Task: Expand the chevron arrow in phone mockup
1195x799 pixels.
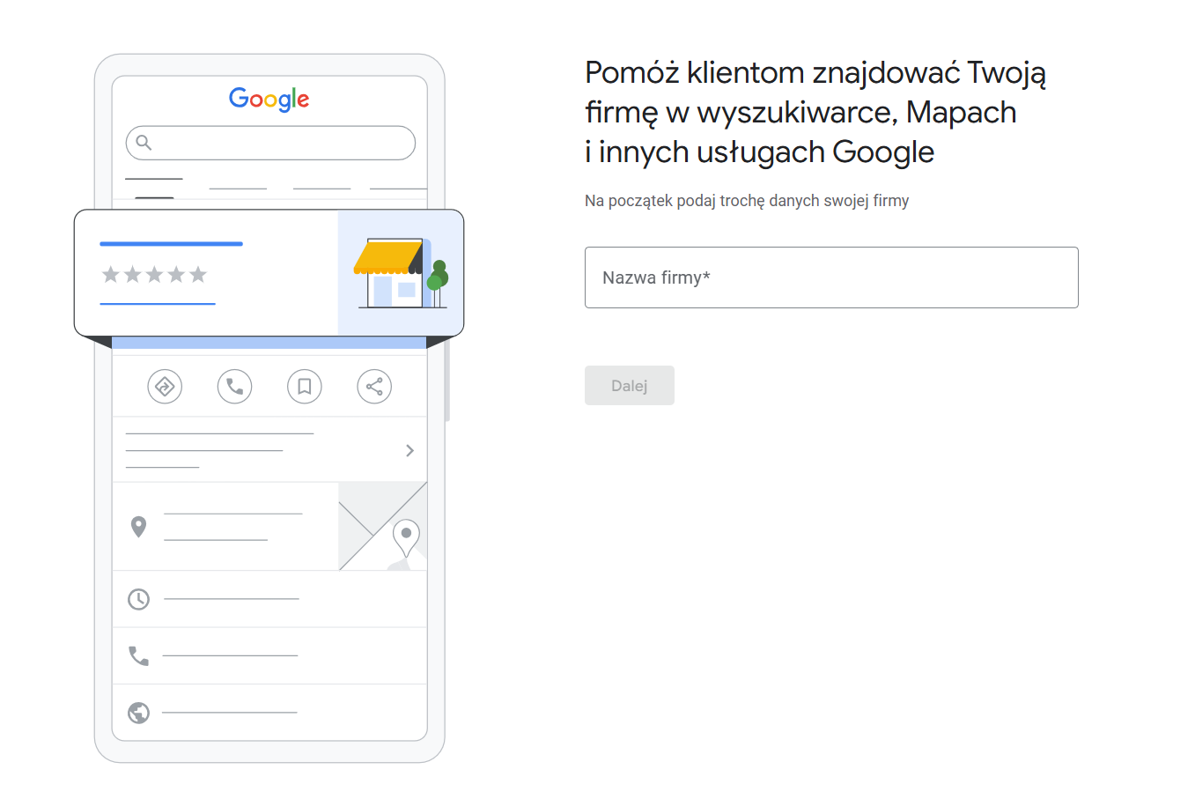Action: tap(409, 451)
